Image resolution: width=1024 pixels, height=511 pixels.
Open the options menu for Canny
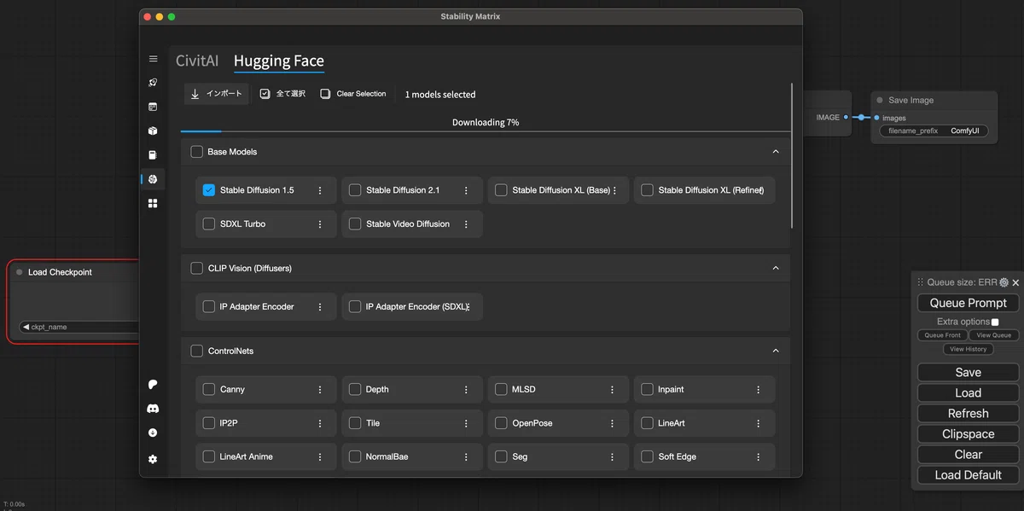[320, 390]
